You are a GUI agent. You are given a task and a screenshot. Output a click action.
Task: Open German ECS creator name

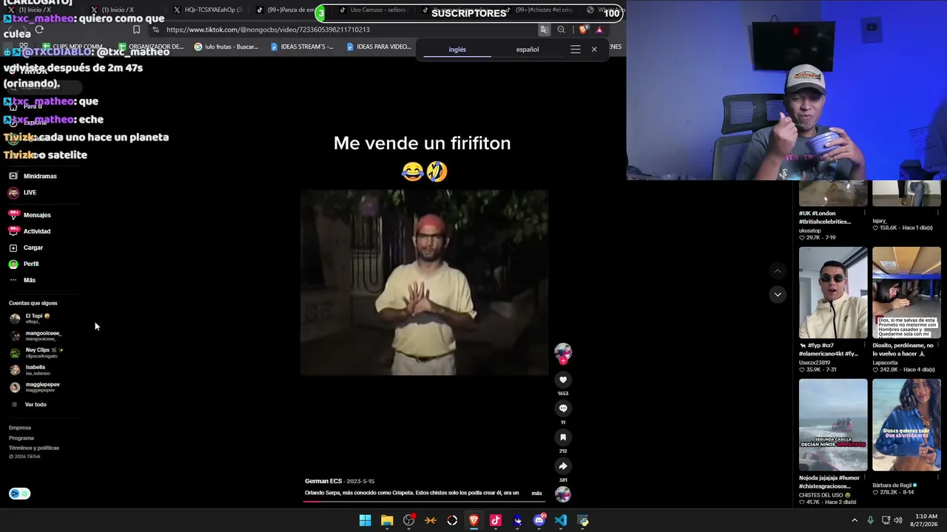[323, 481]
